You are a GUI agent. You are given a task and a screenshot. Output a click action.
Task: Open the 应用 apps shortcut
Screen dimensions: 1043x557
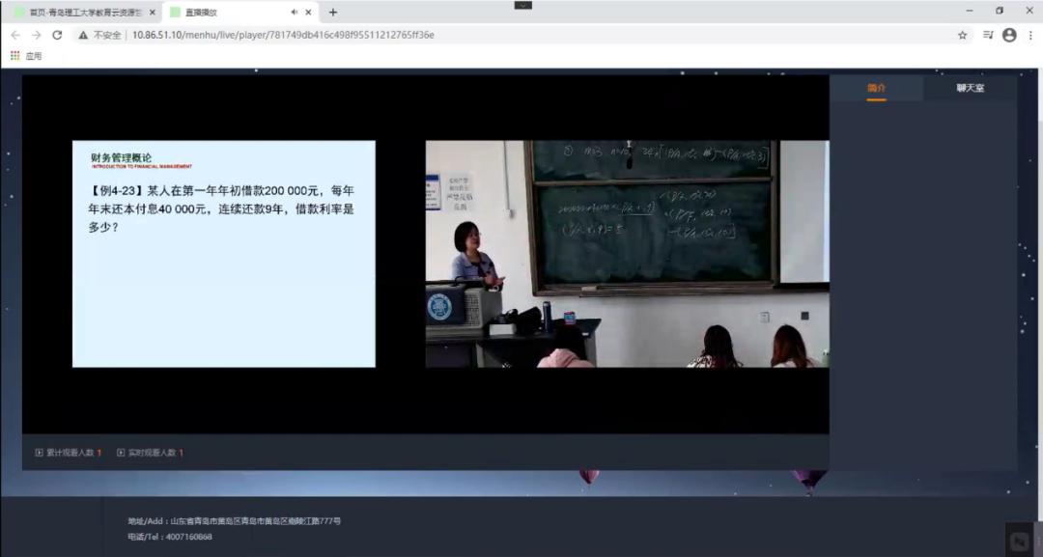[x=26, y=56]
